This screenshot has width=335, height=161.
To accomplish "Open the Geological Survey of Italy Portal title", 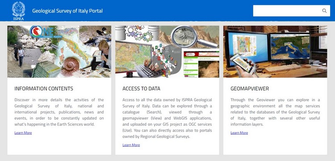I will coord(67,11).
